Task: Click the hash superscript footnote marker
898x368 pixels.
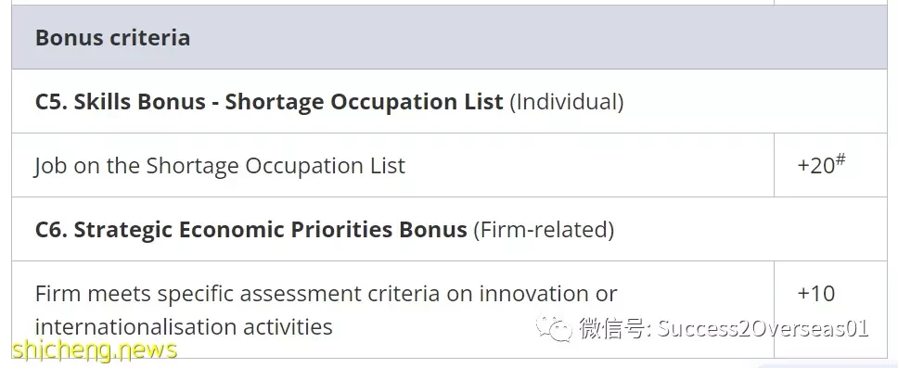Action: tap(840, 159)
